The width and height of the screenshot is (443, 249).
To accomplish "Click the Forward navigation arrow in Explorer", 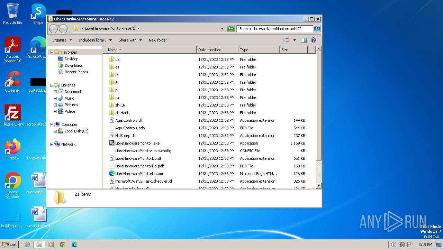I will pyautogui.click(x=63, y=29).
